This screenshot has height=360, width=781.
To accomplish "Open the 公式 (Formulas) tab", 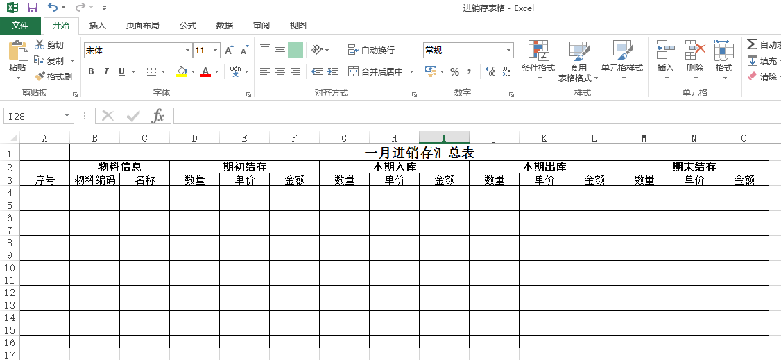I will click(x=188, y=26).
